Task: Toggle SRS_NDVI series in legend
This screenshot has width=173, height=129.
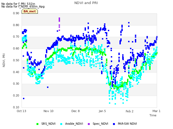Action: (x=46, y=124)
